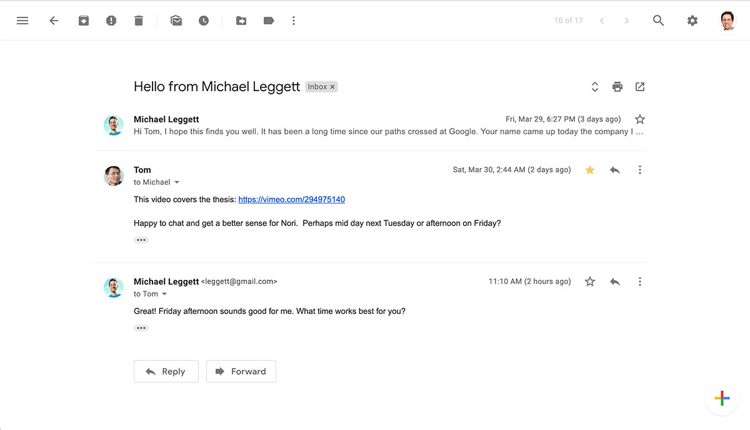Image resolution: width=750 pixels, height=430 pixels.
Task: Reply to the conversation
Action: [x=166, y=371]
